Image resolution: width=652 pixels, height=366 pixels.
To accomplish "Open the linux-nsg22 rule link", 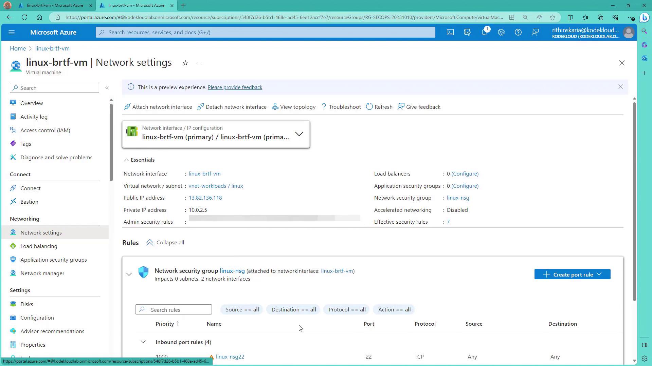I will pyautogui.click(x=230, y=357).
